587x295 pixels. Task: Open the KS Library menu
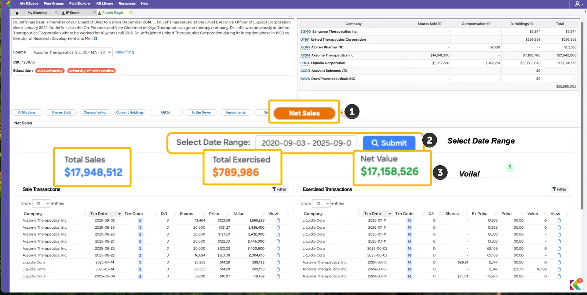pyautogui.click(x=105, y=4)
